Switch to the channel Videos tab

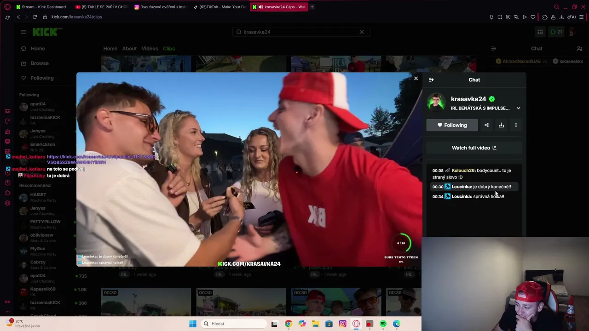[x=150, y=48]
